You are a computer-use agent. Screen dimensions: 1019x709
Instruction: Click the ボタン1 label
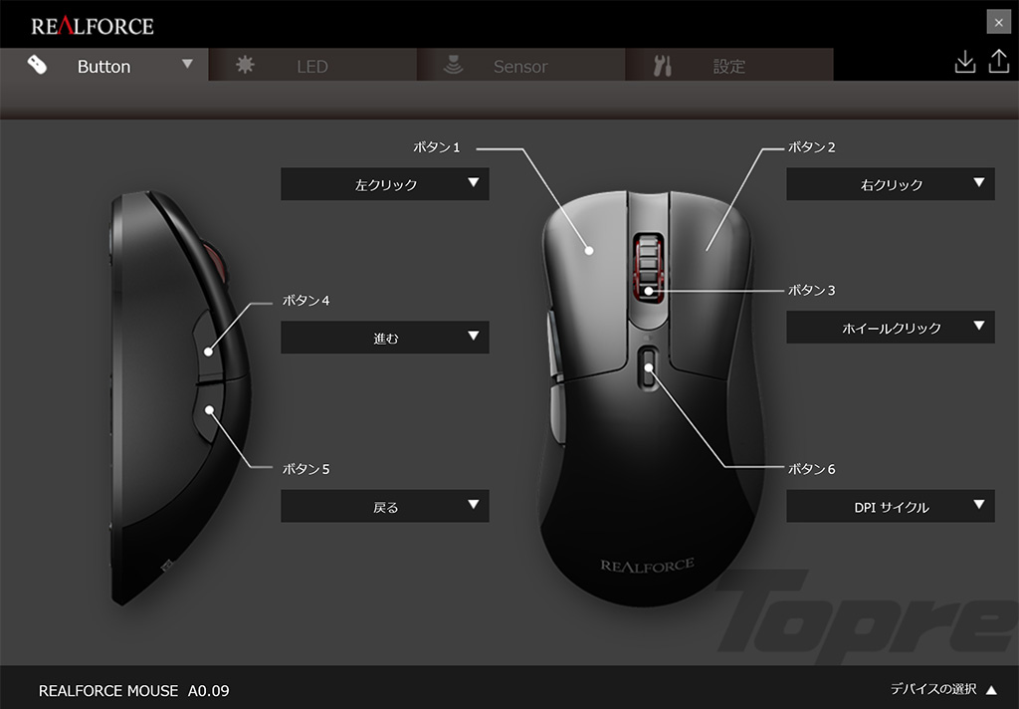tap(437, 147)
